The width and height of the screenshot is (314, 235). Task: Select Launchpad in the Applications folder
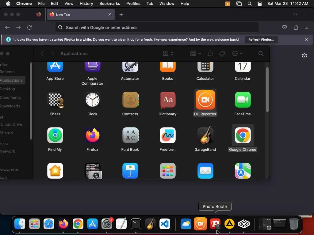[x=168, y=171]
